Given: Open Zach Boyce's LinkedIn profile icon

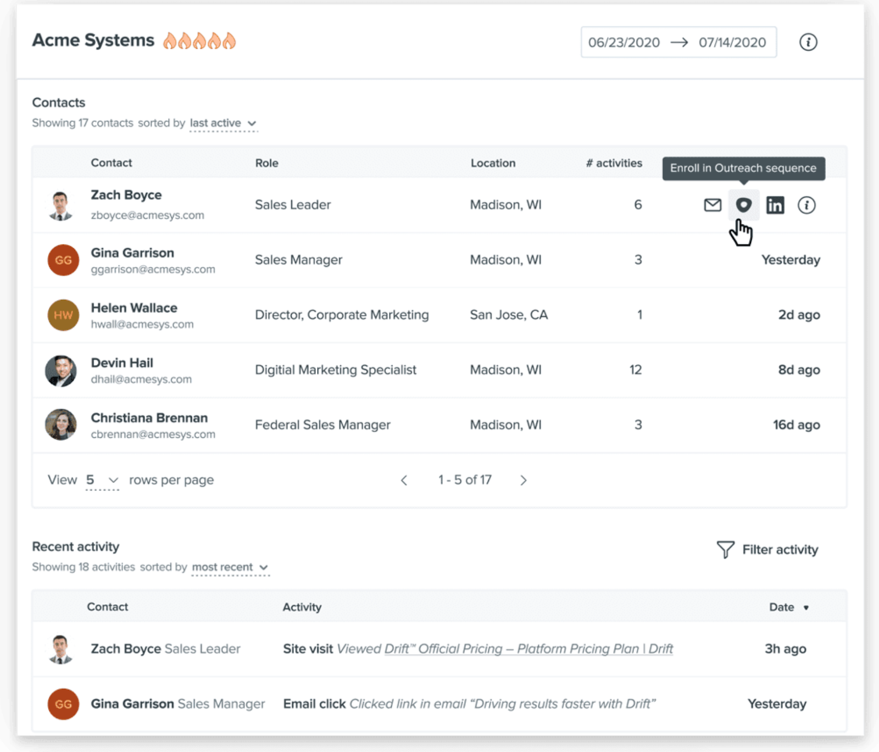Looking at the screenshot, I should [x=775, y=205].
